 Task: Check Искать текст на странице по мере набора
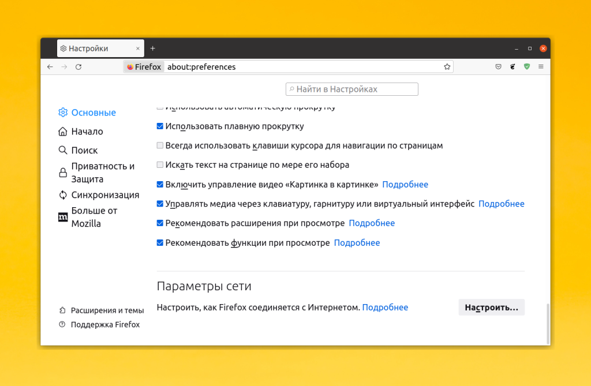point(160,165)
